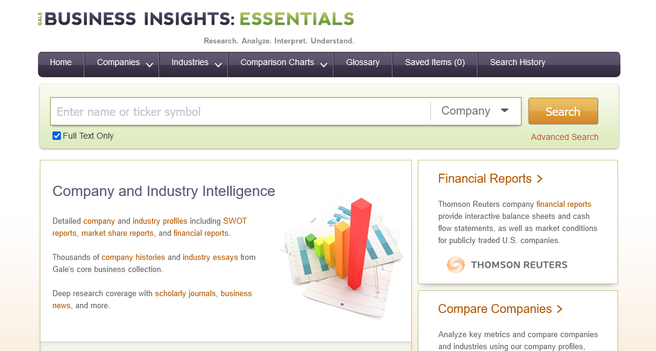Click the arrow beside Compare Companies heading
656x351 pixels.
(560, 309)
